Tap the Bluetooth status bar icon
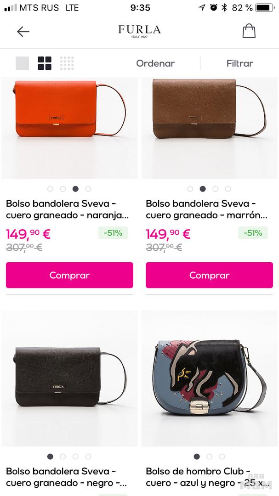 pyautogui.click(x=224, y=8)
